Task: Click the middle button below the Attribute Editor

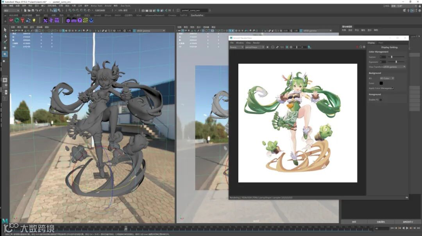Action: click(x=381, y=222)
